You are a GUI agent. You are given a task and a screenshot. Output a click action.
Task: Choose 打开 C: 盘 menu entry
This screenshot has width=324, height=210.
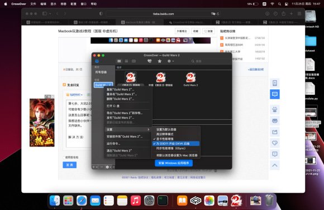click(127, 106)
